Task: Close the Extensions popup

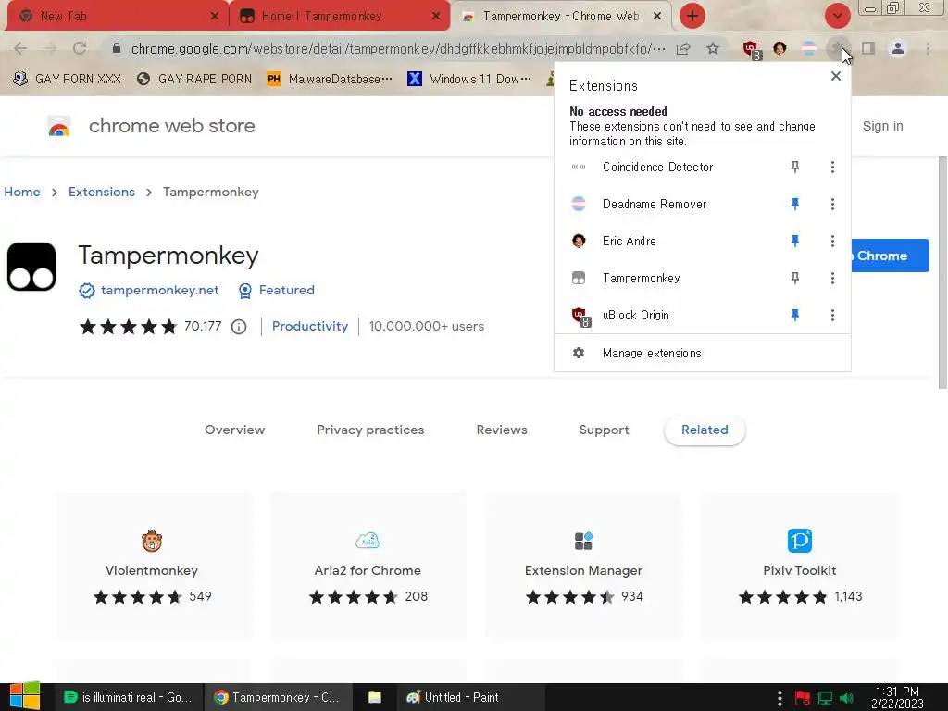Action: 836,76
